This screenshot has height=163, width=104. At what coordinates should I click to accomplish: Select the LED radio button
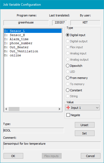[x=68, y=72]
